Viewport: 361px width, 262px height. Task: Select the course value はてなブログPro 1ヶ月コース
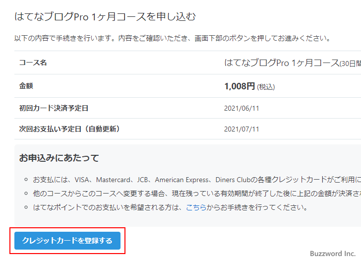coord(282,63)
